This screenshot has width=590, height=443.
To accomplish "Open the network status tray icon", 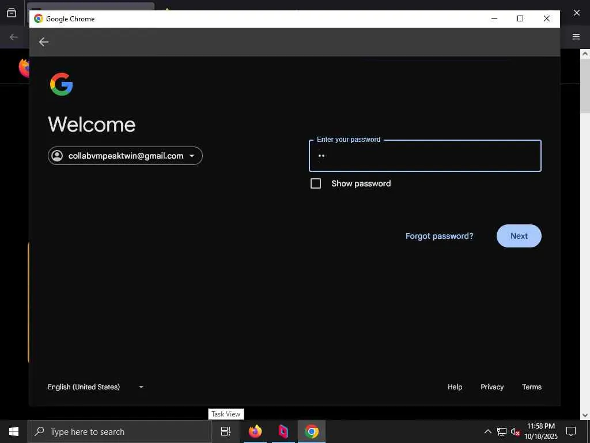I will click(502, 431).
